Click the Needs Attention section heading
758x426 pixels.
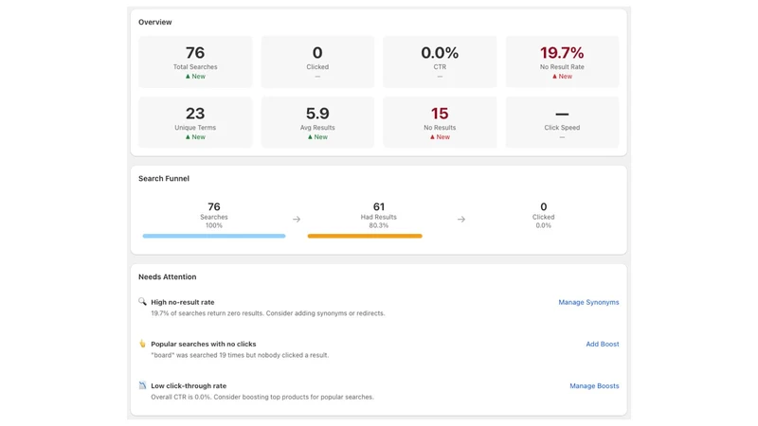click(x=168, y=277)
